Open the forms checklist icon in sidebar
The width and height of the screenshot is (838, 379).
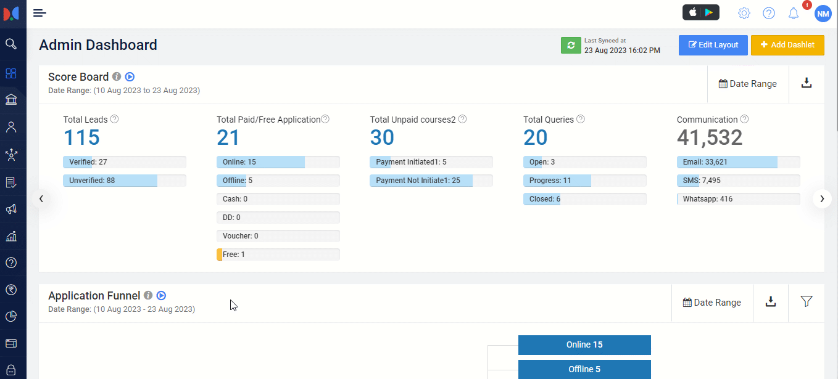coord(10,182)
